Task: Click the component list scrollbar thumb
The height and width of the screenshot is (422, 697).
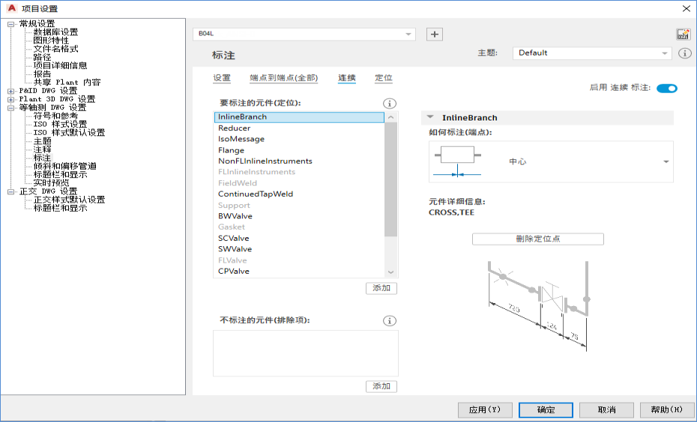Action: point(390,180)
